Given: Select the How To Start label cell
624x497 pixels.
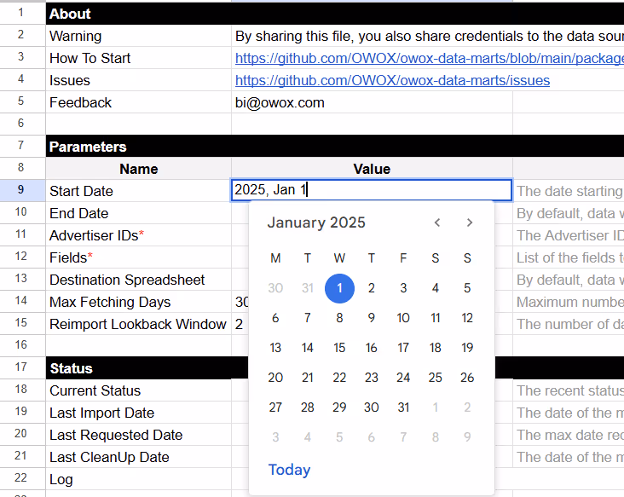Looking at the screenshot, I should (x=138, y=58).
